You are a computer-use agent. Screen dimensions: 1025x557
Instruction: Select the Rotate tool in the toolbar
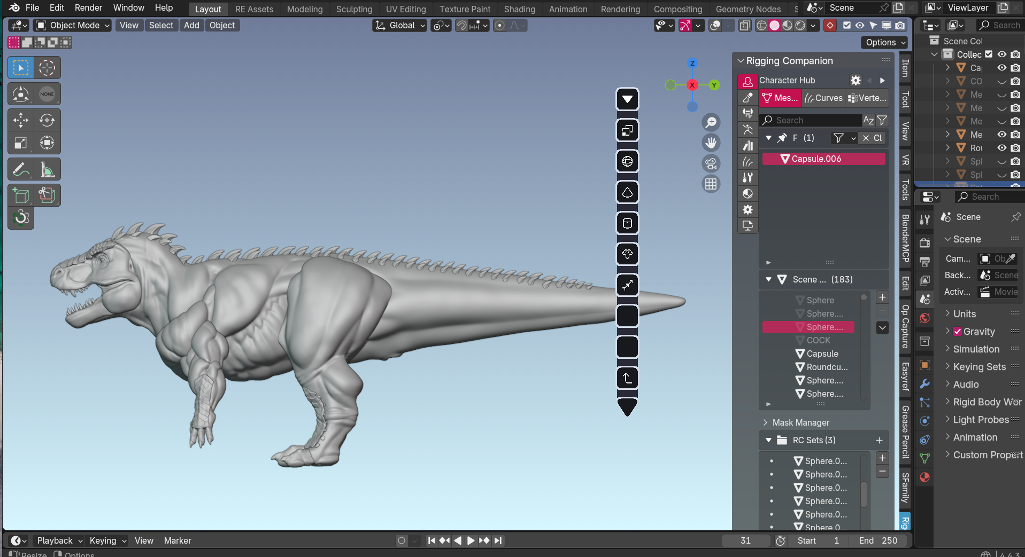click(47, 120)
